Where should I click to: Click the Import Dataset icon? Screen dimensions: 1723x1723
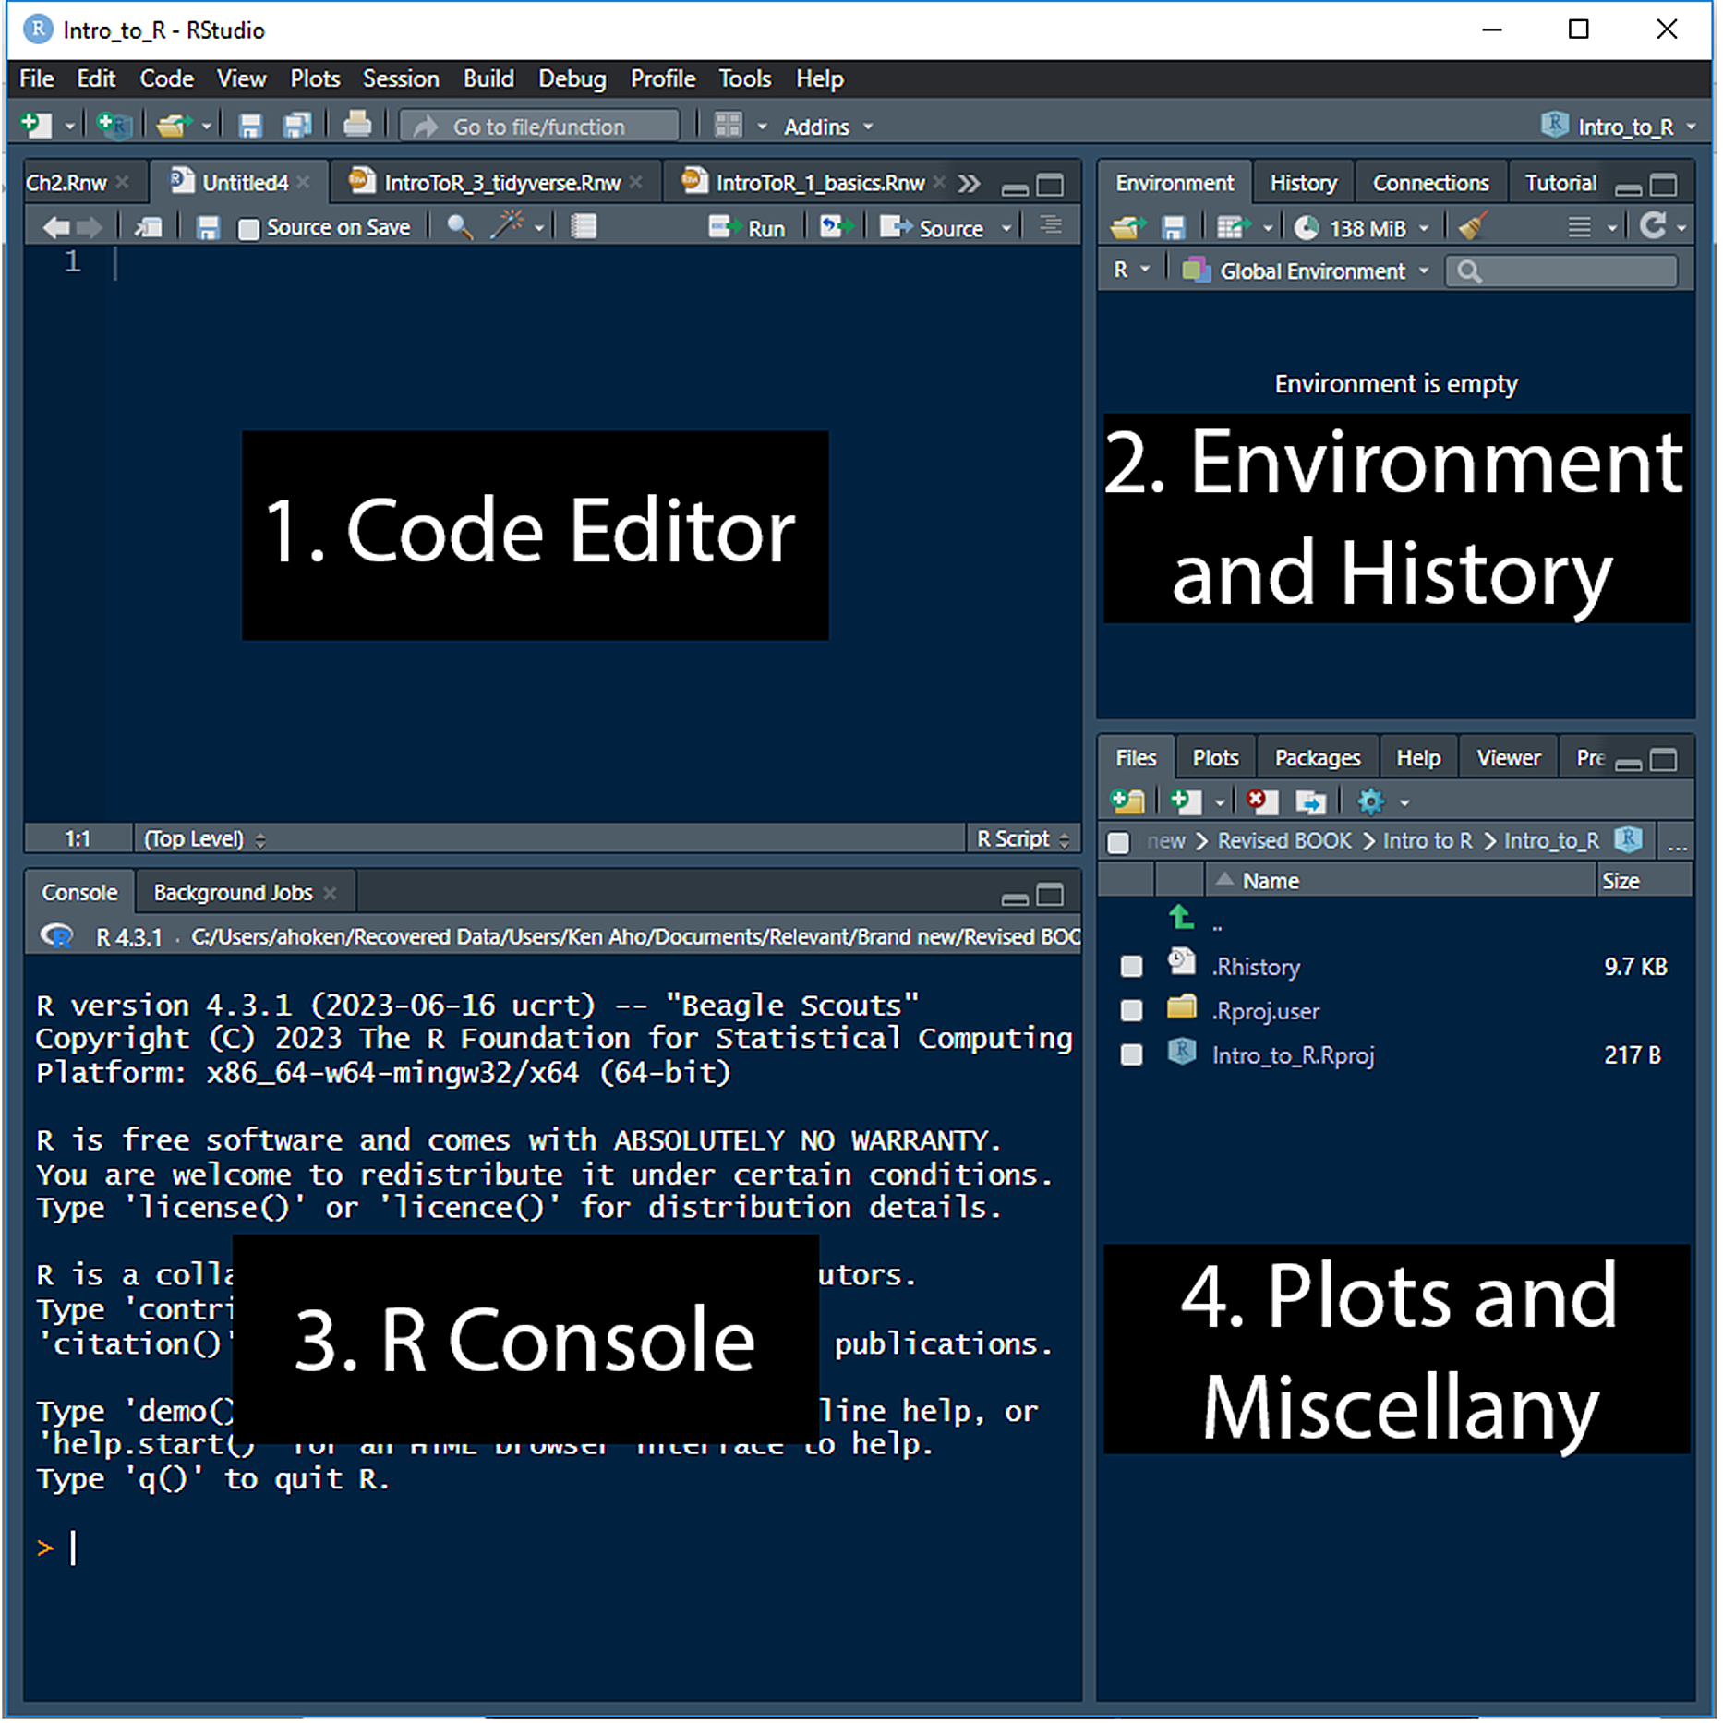pyautogui.click(x=1234, y=227)
